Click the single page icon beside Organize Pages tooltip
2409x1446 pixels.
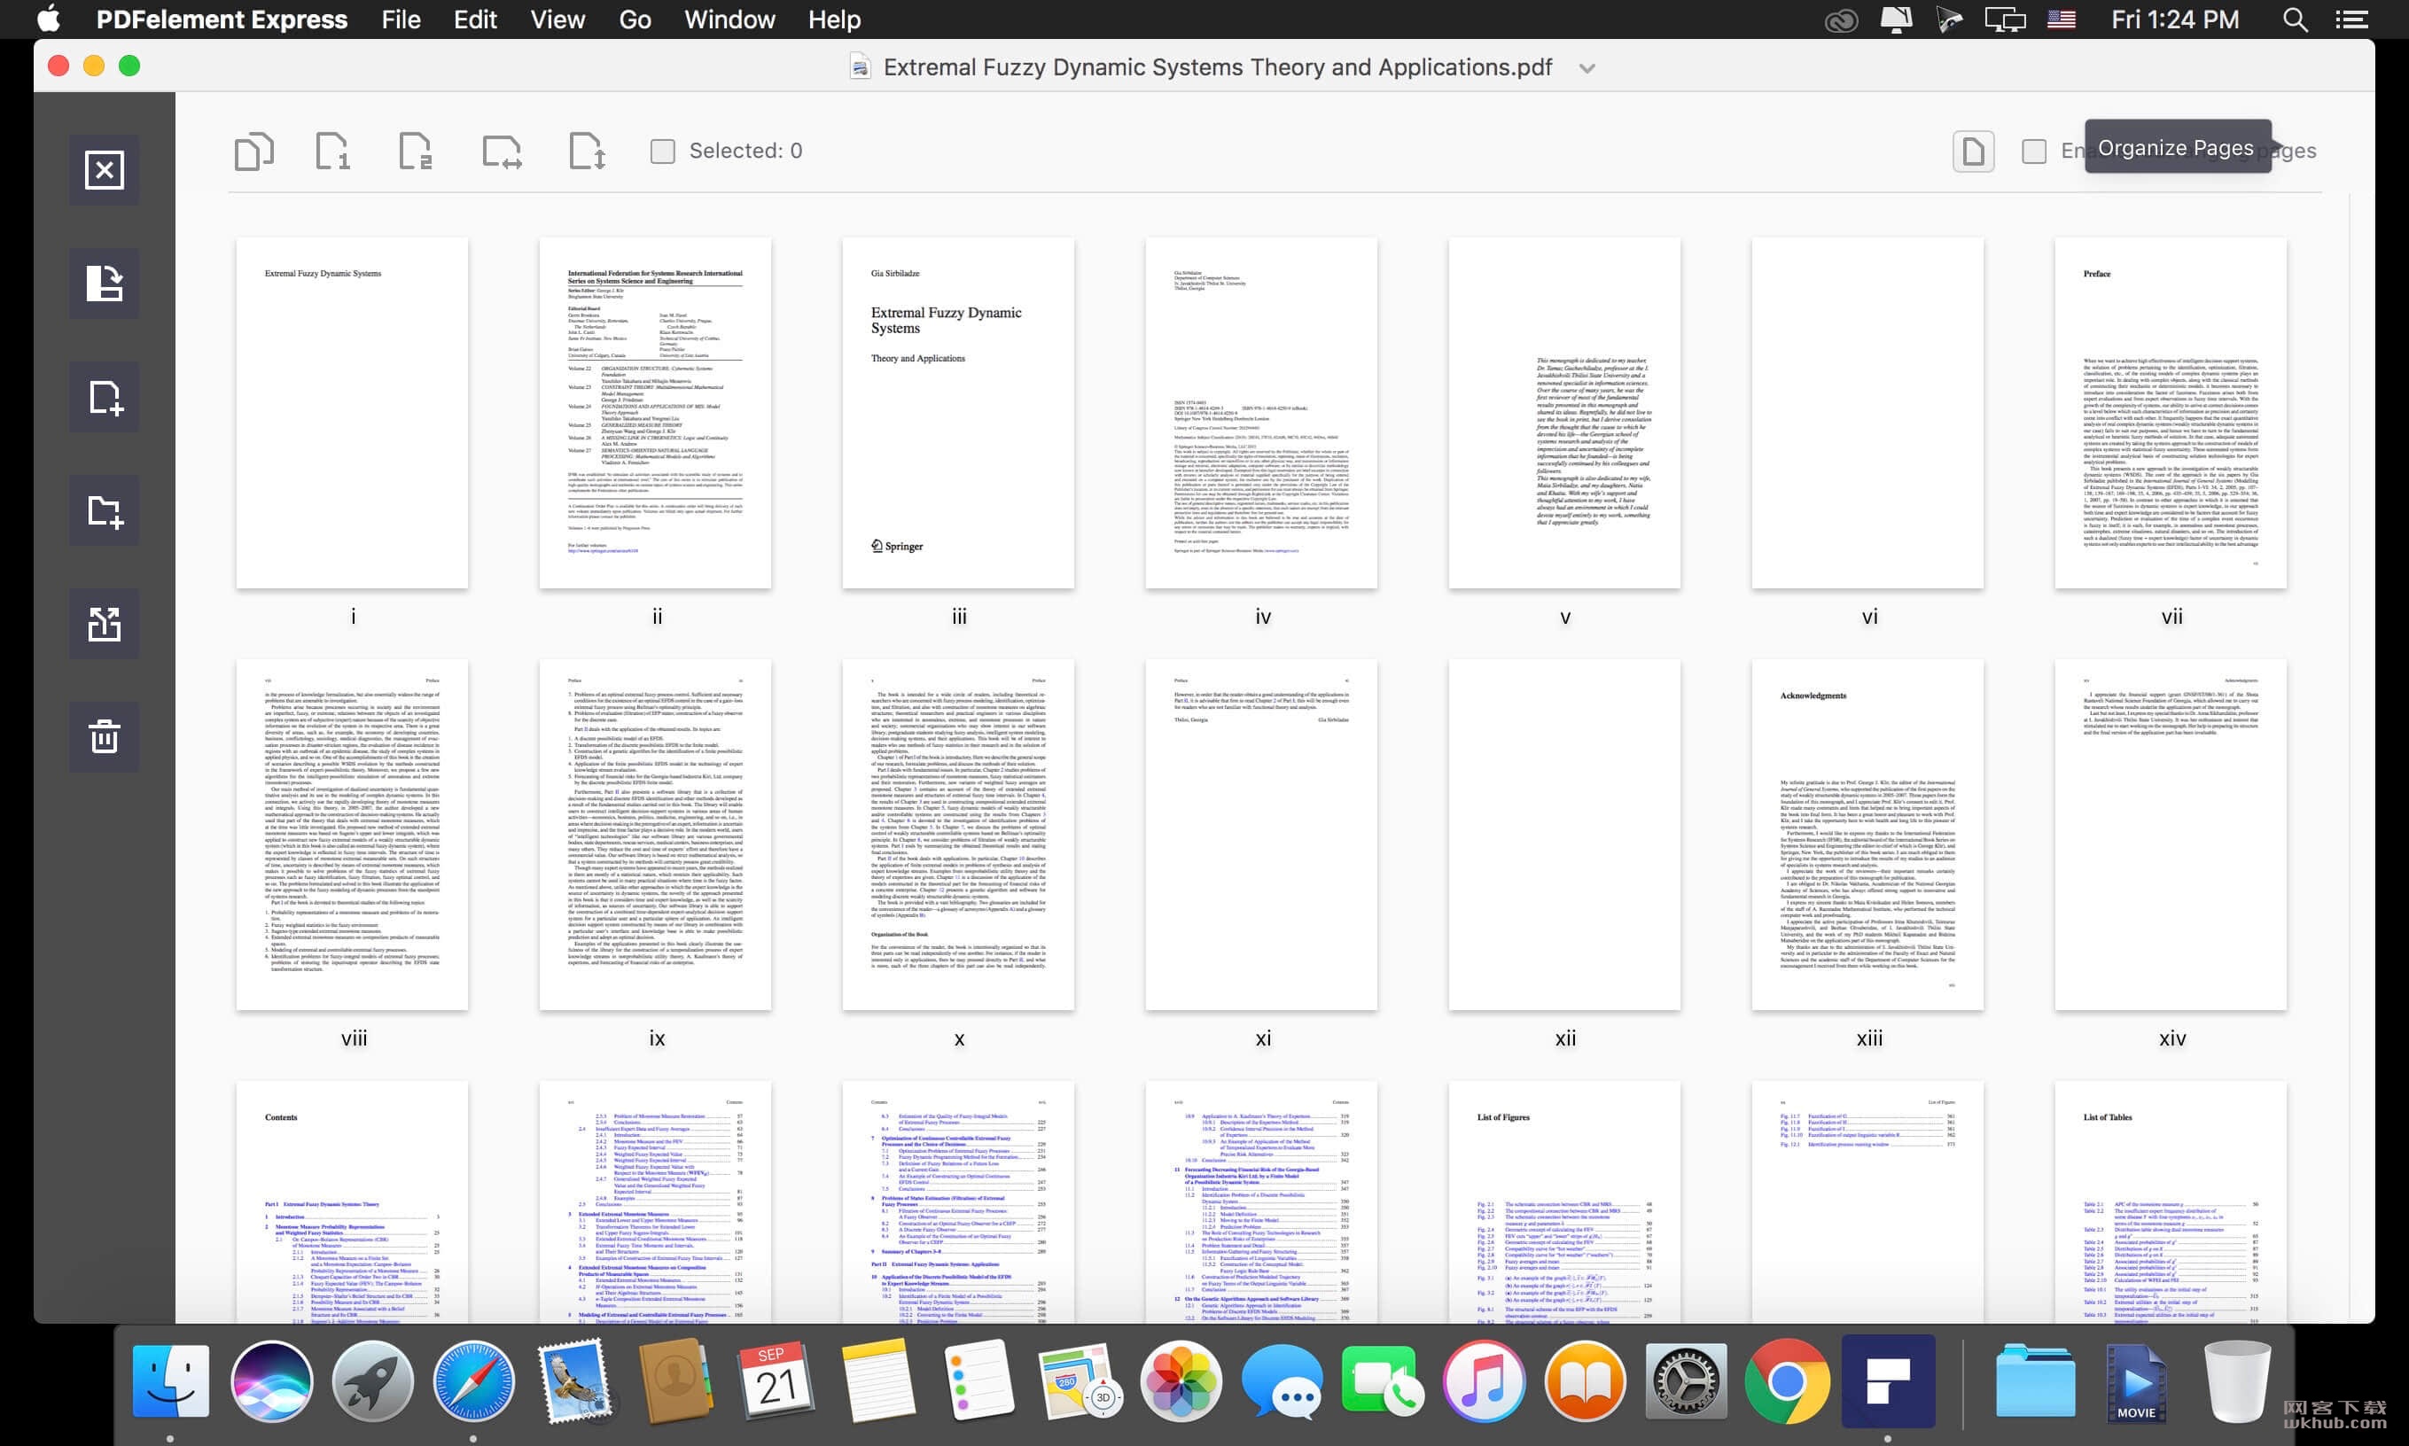(1974, 151)
